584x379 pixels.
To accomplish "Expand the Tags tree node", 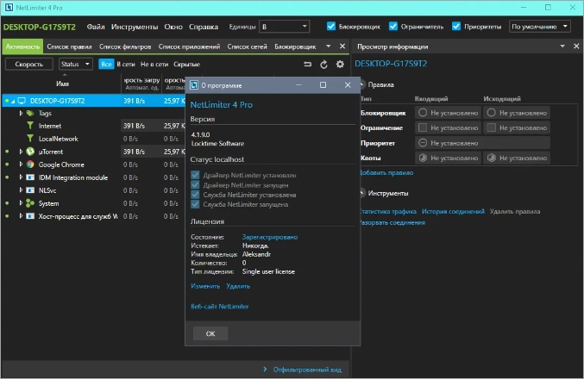I will click(21, 113).
